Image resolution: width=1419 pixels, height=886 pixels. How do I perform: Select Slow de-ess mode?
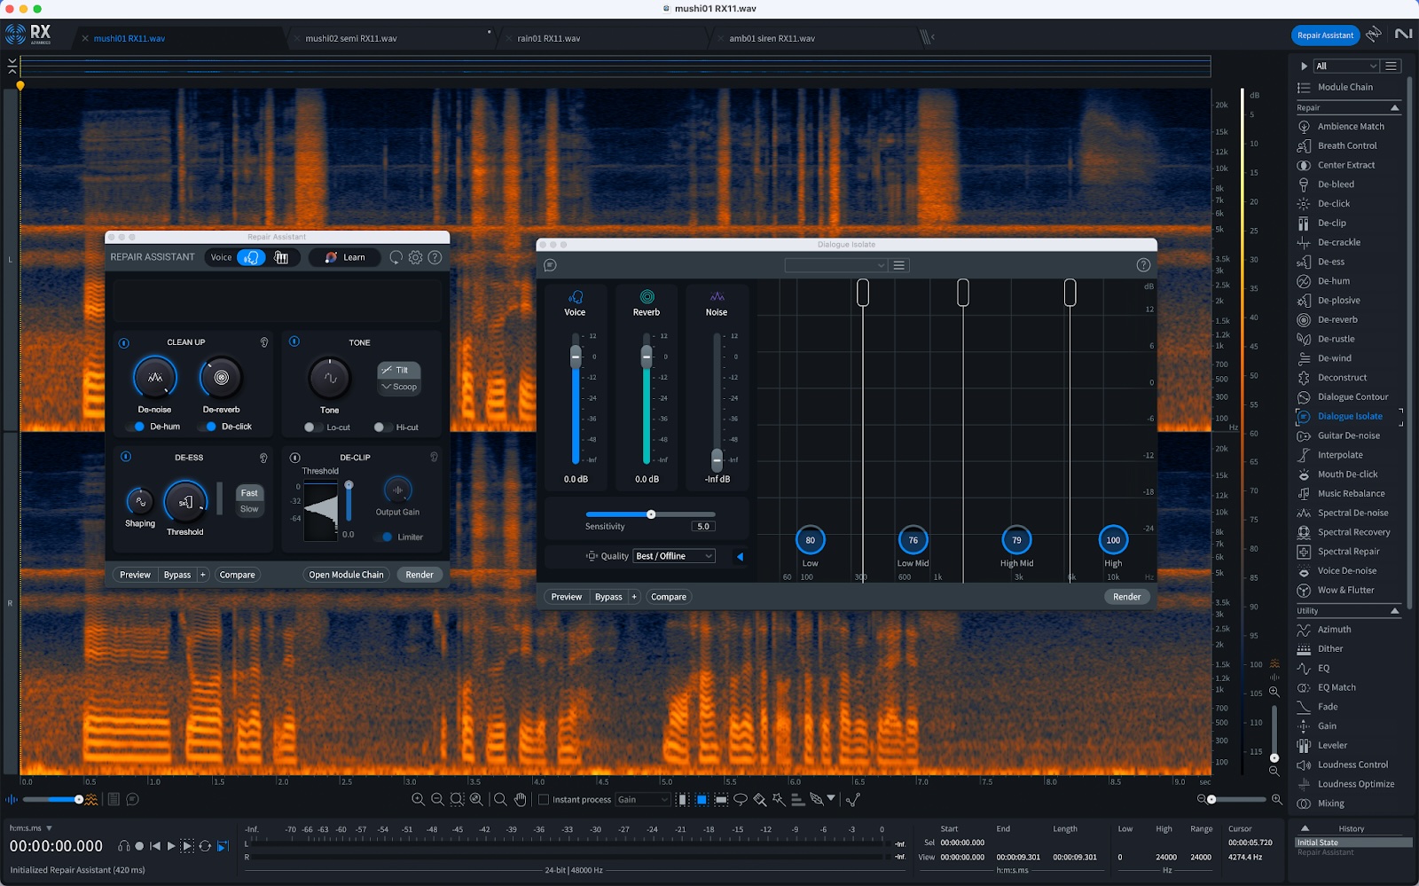pyautogui.click(x=249, y=509)
